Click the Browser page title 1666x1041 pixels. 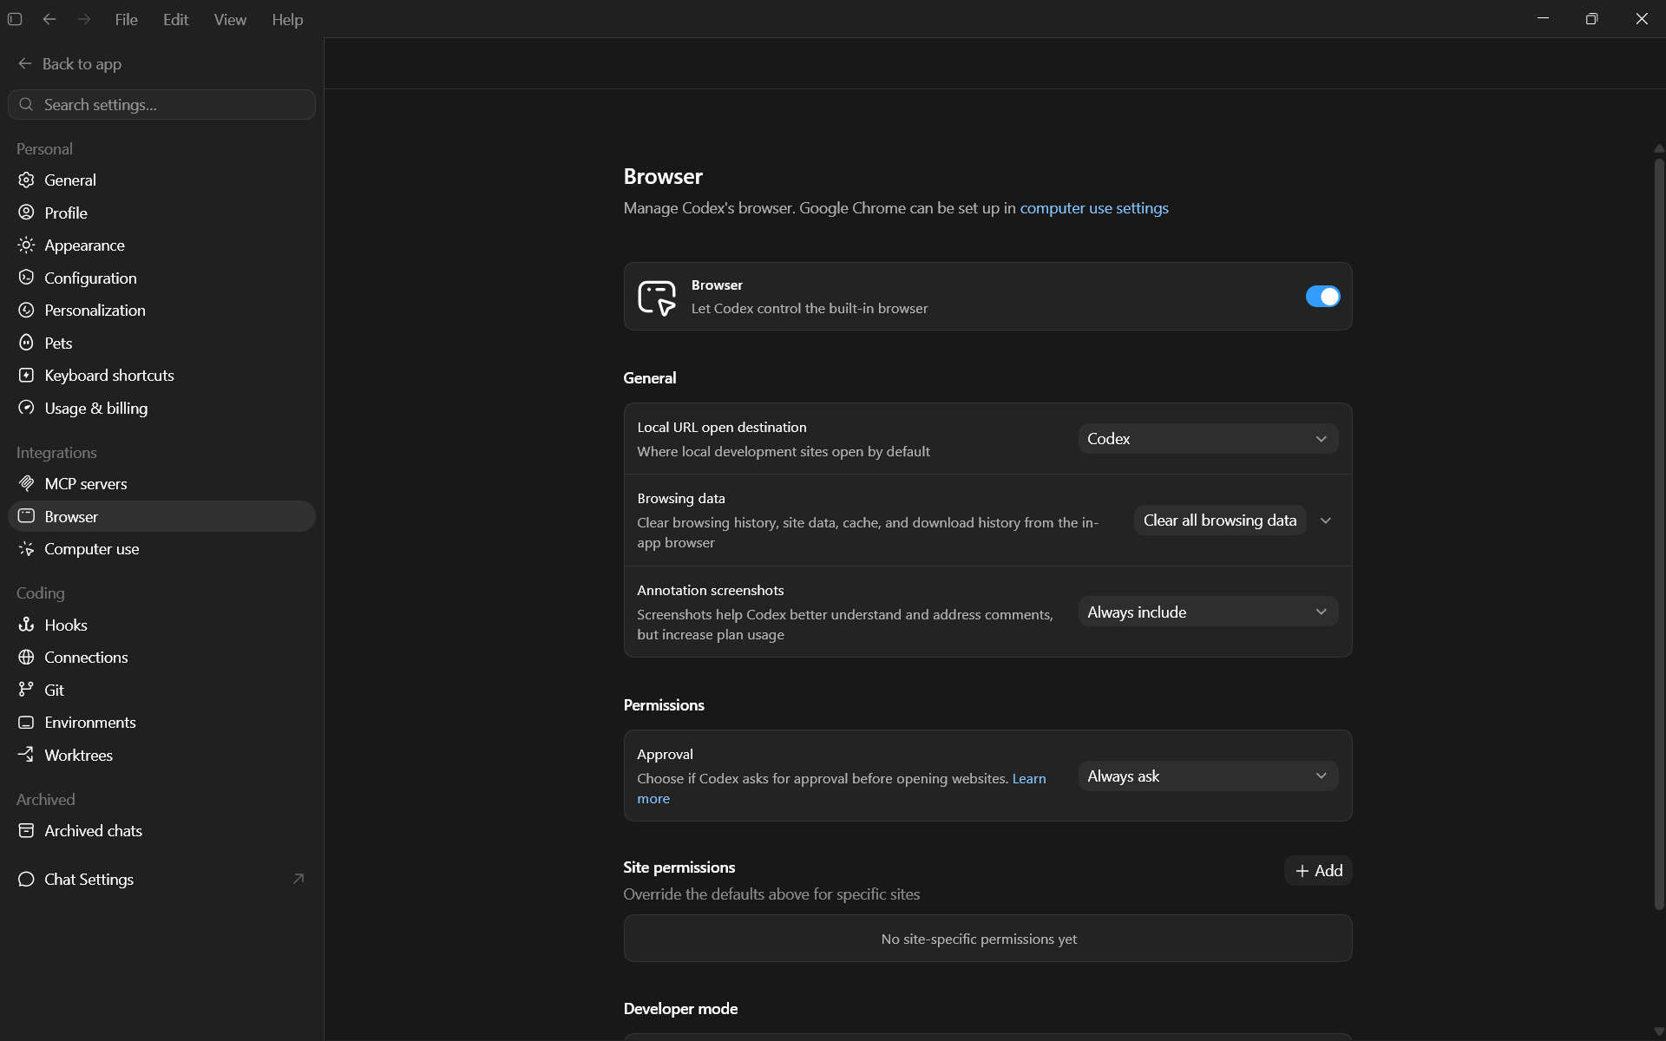pyautogui.click(x=663, y=176)
